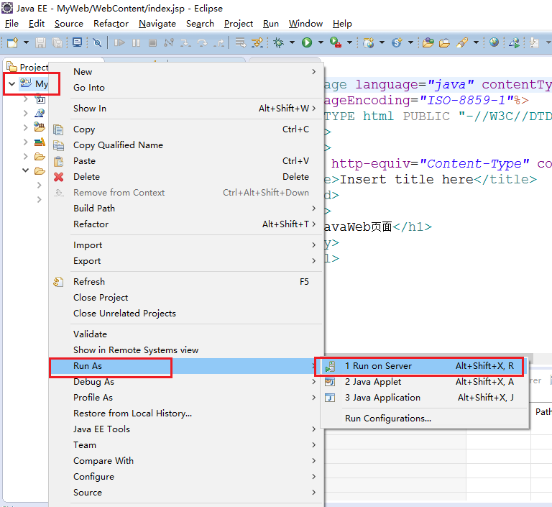Select Close Unrelated Projects entry
This screenshot has width=552, height=507.
(x=186, y=314)
